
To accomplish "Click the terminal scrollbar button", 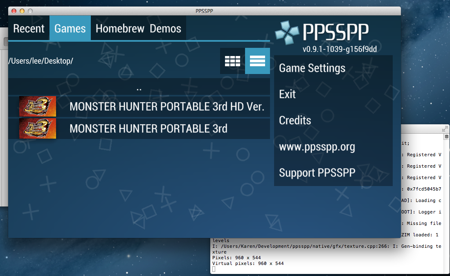I will [x=447, y=137].
